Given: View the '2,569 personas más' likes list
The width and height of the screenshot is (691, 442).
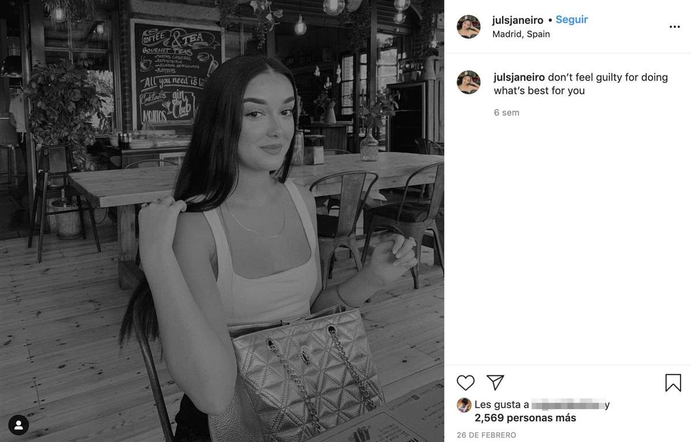Looking at the screenshot, I should 525,418.
